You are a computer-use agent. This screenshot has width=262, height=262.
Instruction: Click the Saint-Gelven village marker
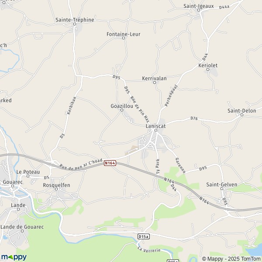coord(222,189)
